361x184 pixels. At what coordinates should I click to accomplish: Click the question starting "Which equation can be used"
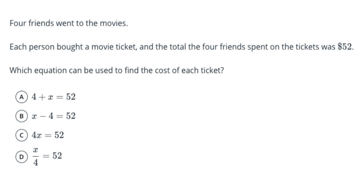point(117,71)
